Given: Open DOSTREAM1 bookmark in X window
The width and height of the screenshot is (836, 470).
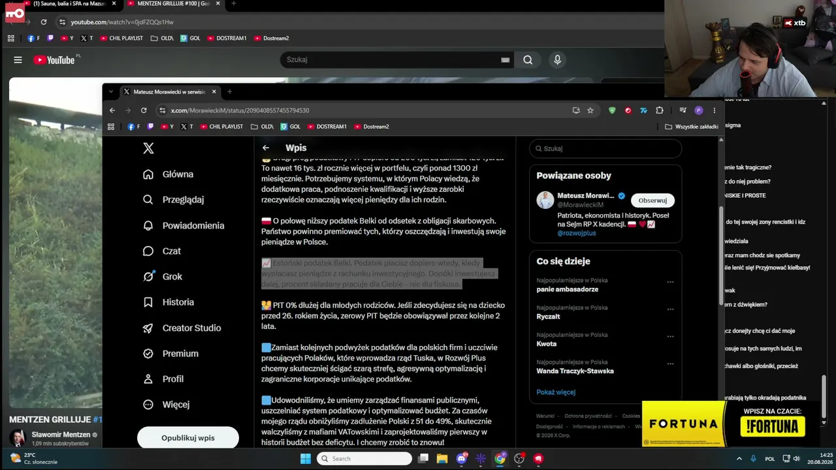Looking at the screenshot, I should (327, 127).
